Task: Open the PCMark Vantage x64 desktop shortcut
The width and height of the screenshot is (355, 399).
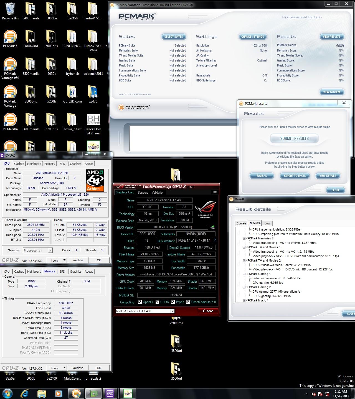Action: pyautogui.click(x=10, y=68)
